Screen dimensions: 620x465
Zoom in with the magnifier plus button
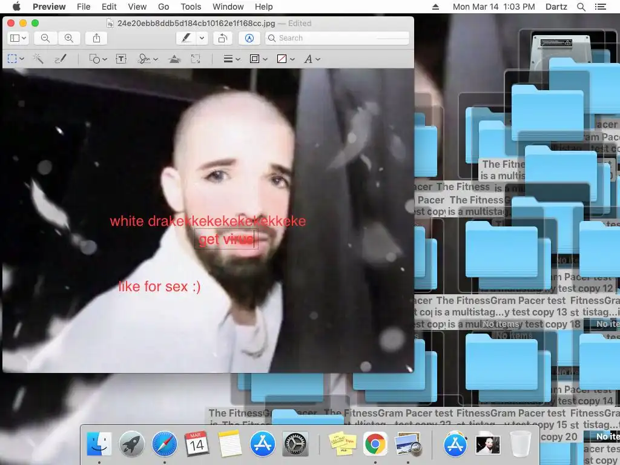tap(69, 38)
